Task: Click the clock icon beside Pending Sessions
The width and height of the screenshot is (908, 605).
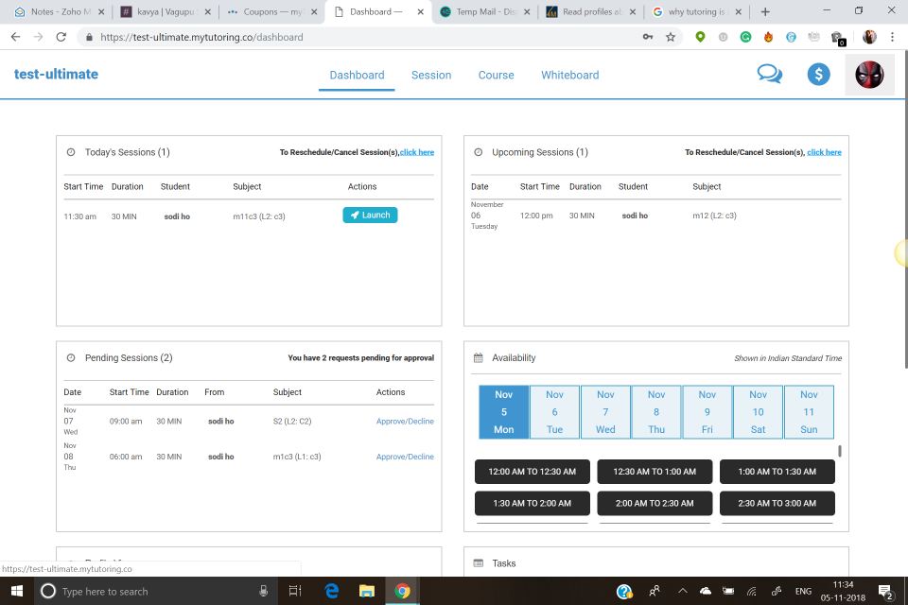Action: (70, 357)
